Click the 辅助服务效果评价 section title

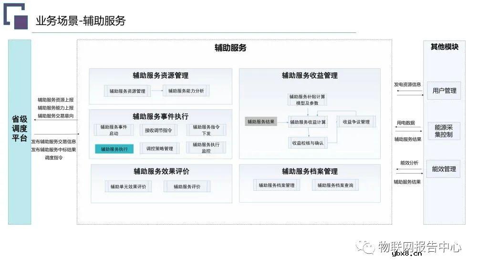point(161,172)
